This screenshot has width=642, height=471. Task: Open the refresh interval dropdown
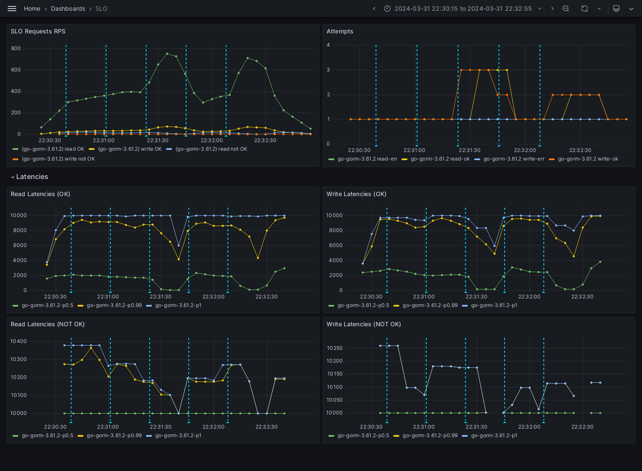point(599,9)
